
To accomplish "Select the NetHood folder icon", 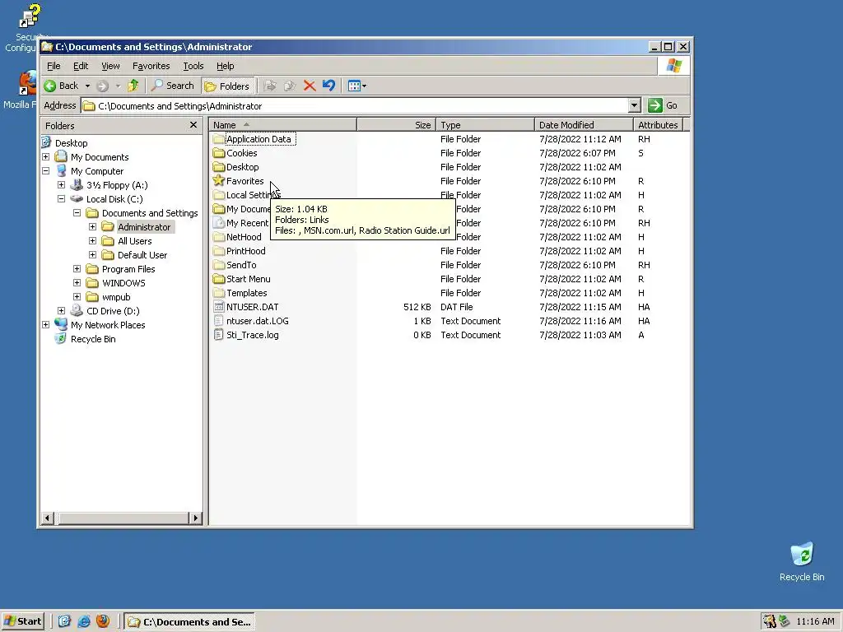I will pyautogui.click(x=218, y=236).
